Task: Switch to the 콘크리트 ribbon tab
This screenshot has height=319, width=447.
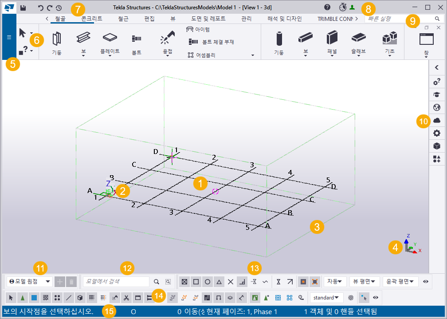Action: [92, 19]
